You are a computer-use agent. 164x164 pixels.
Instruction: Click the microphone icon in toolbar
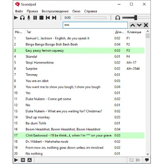coord(29,18)
